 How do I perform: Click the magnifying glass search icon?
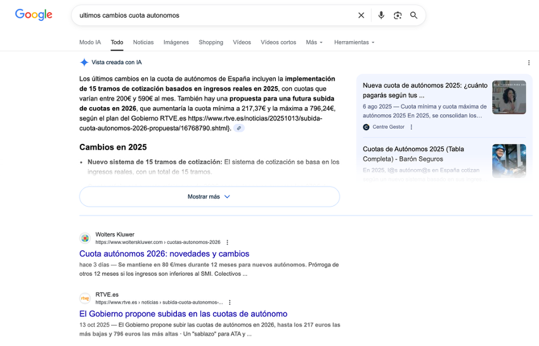point(414,15)
